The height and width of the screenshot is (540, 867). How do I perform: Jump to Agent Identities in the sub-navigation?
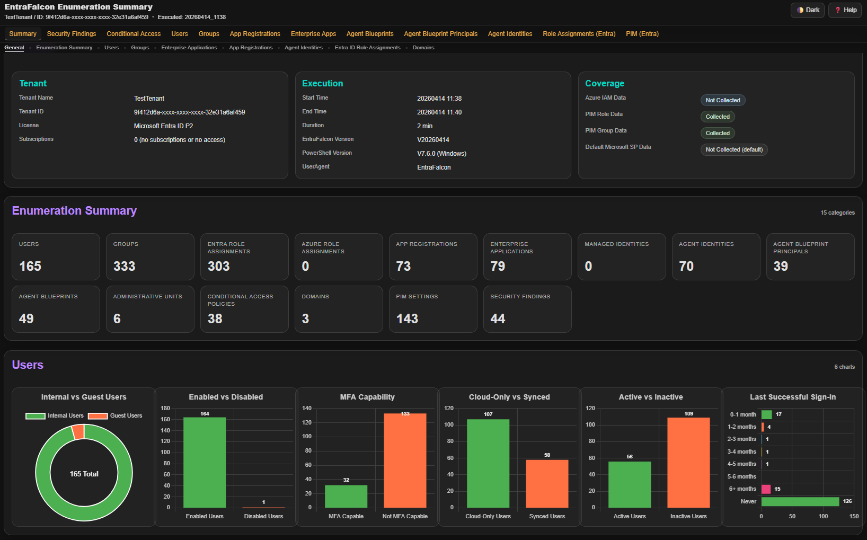[x=304, y=48]
